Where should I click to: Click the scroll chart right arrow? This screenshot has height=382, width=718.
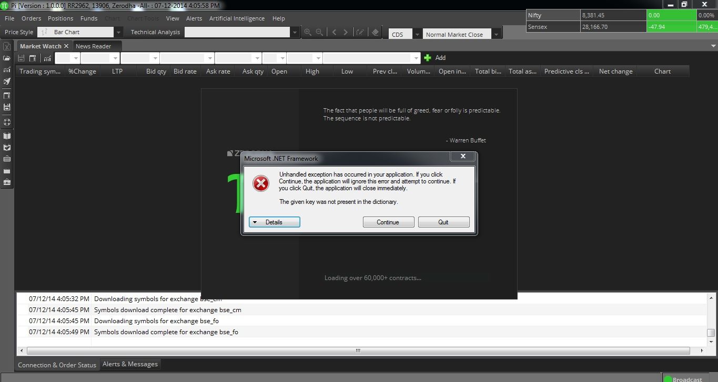click(346, 32)
